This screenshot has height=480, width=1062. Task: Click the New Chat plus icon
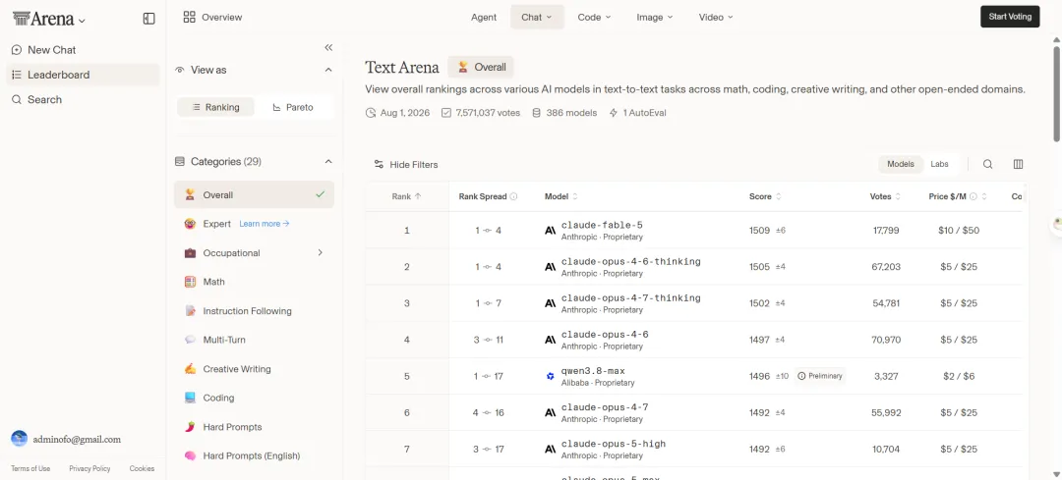(17, 50)
